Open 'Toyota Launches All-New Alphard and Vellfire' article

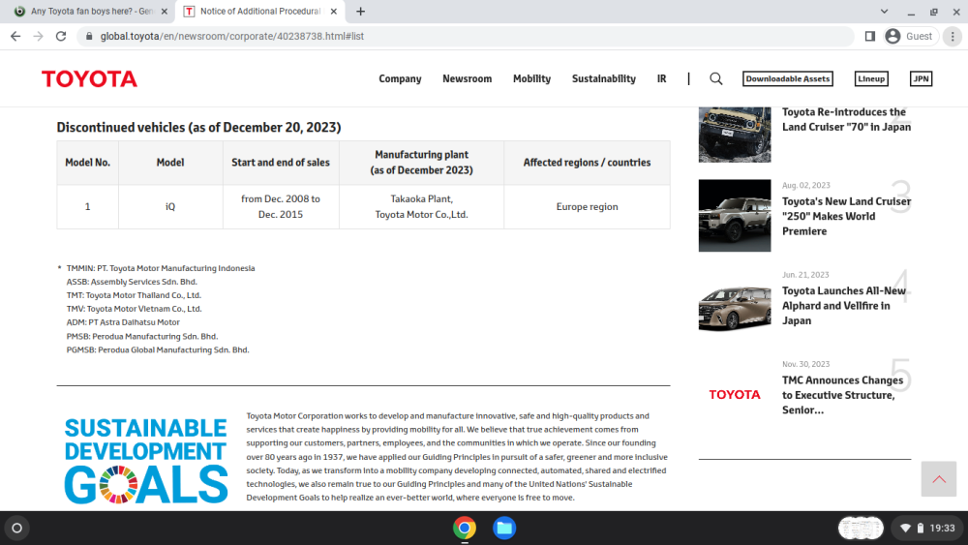[844, 306]
